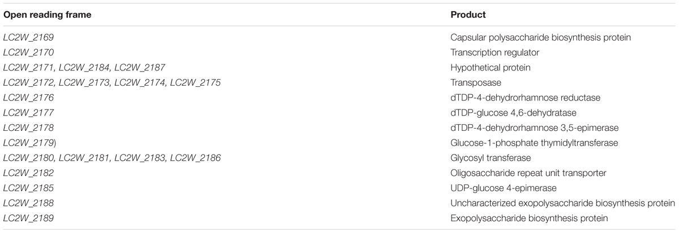Click the 'Open reading frame' column header
679x233 pixels.
pos(40,14)
